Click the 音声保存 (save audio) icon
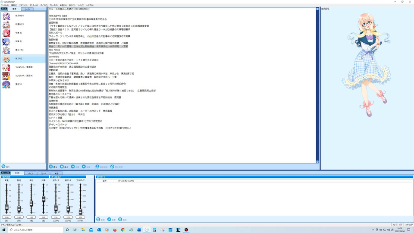Viewport: 414px width, 233px height. pos(97,167)
